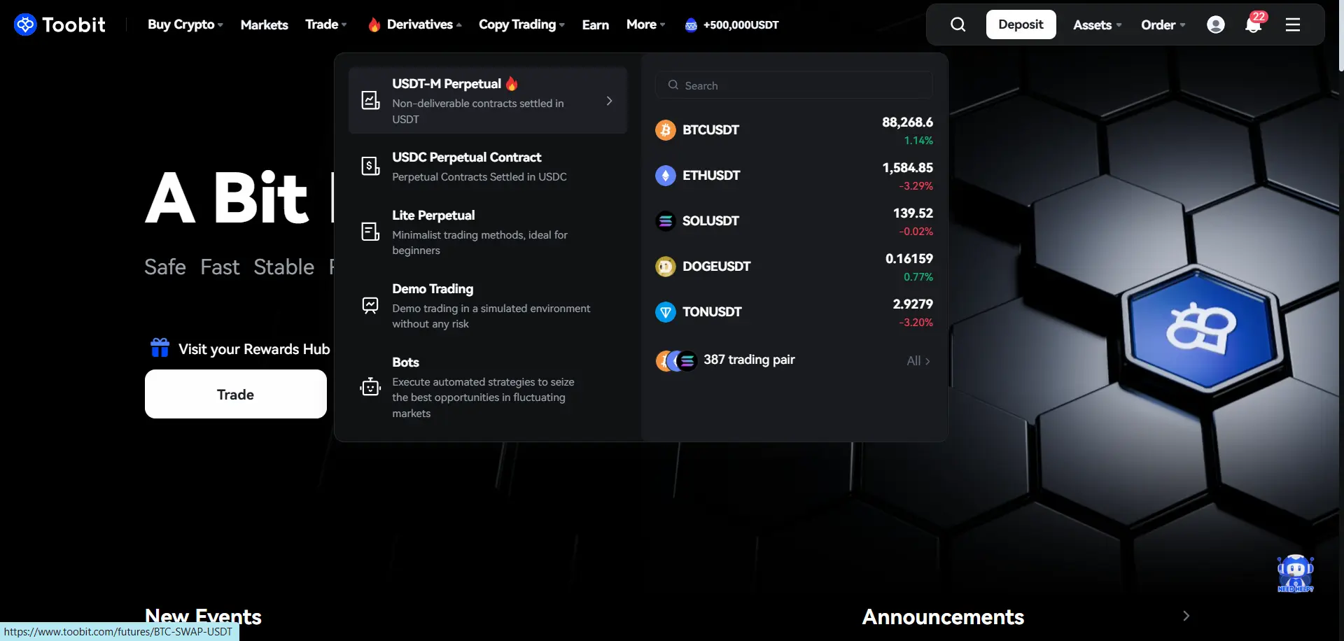Click the Bots robot icon
The width and height of the screenshot is (1344, 641).
pos(370,386)
